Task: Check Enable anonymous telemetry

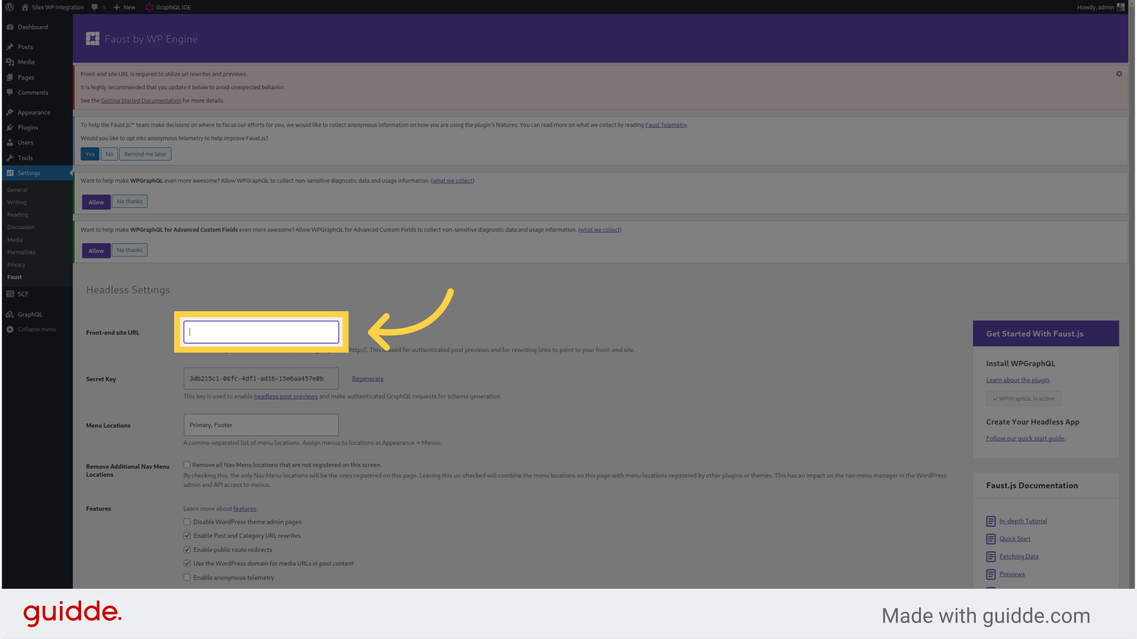Action: pos(187,578)
